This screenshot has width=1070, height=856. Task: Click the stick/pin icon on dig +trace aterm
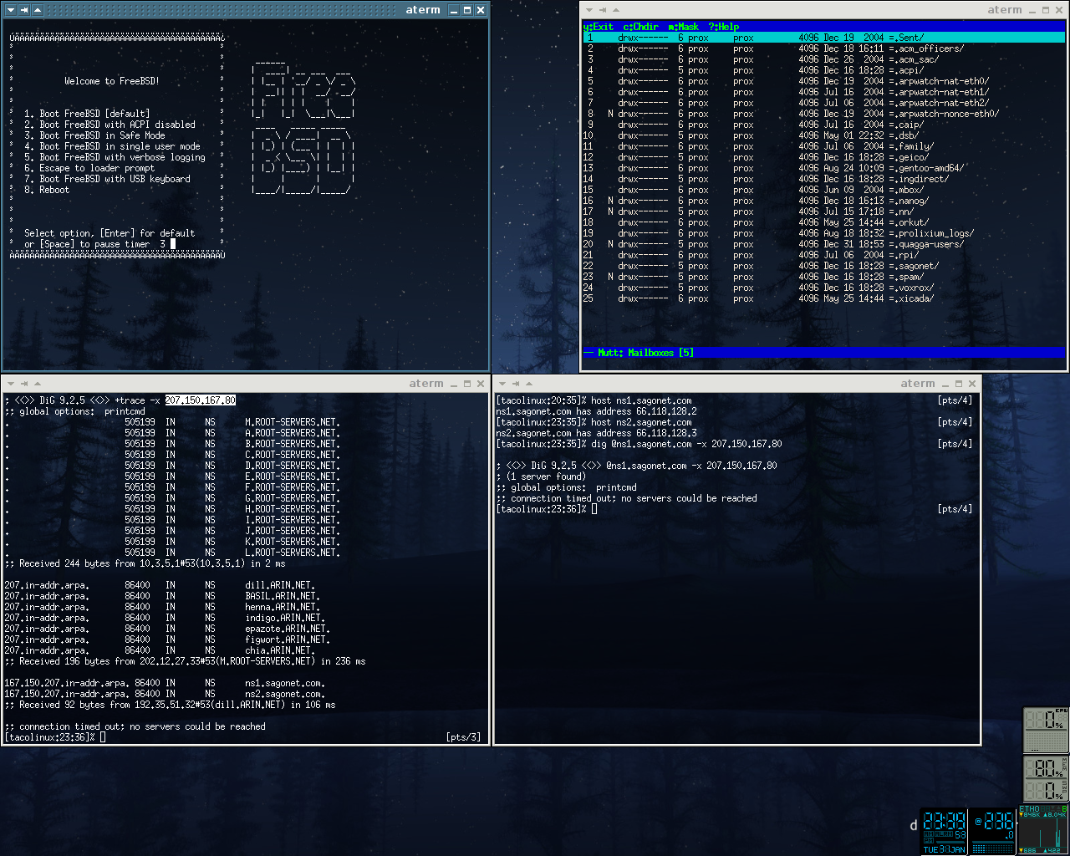coord(24,384)
